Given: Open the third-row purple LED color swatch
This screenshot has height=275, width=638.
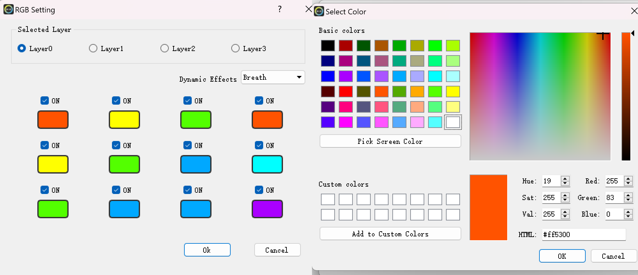Looking at the screenshot, I should pyautogui.click(x=267, y=209).
